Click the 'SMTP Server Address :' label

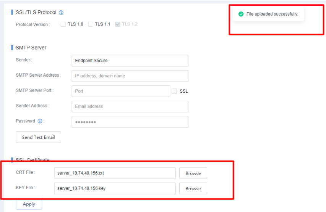(x=39, y=75)
